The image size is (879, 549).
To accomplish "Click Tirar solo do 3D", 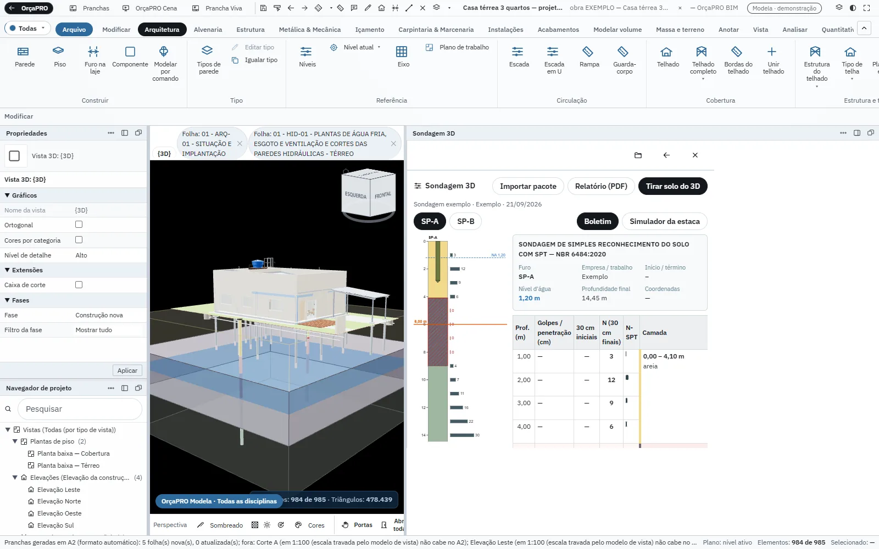I will [x=672, y=186].
